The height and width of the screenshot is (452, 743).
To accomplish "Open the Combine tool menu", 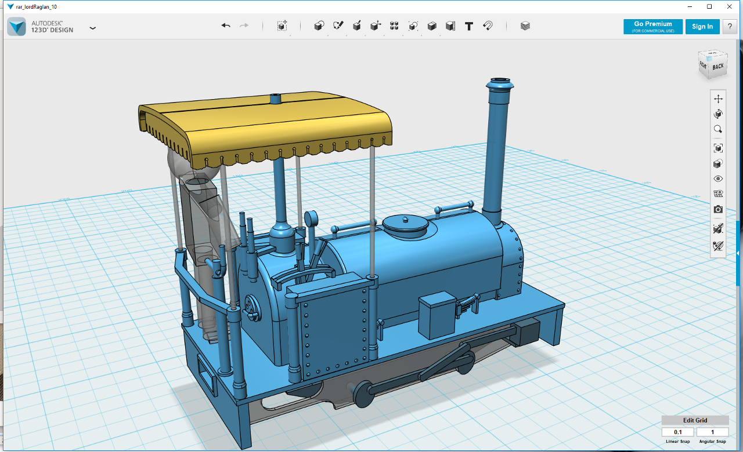I will pos(432,26).
